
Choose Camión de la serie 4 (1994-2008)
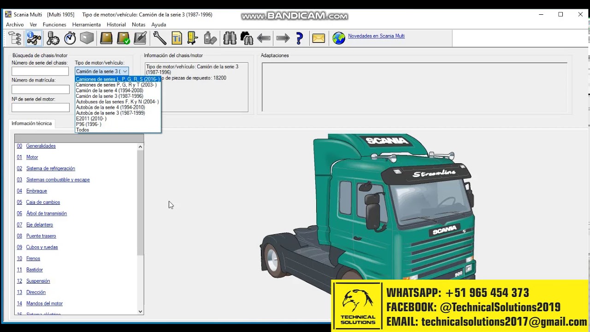click(x=118, y=90)
